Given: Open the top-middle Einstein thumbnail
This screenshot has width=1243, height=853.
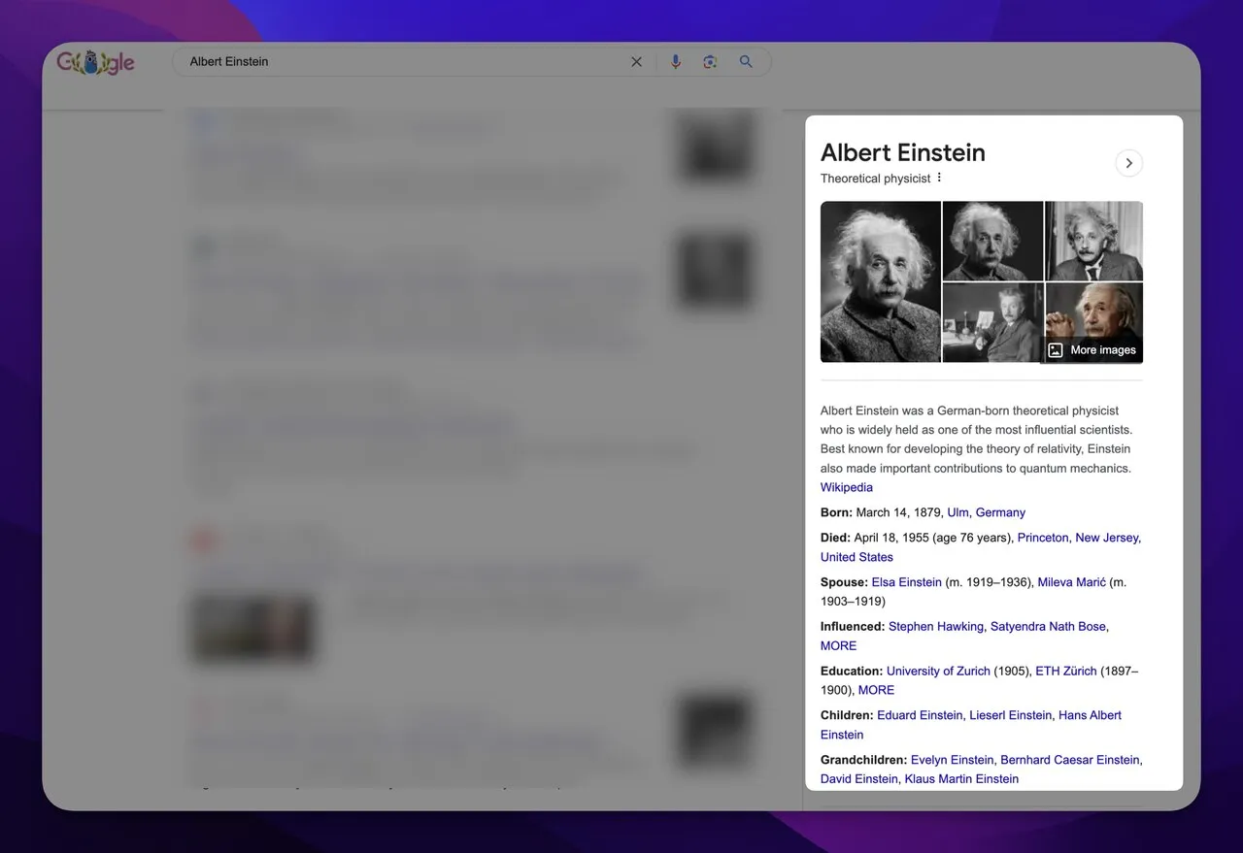Looking at the screenshot, I should point(992,241).
